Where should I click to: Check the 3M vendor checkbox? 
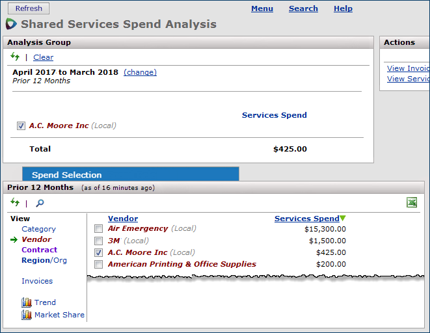click(98, 241)
